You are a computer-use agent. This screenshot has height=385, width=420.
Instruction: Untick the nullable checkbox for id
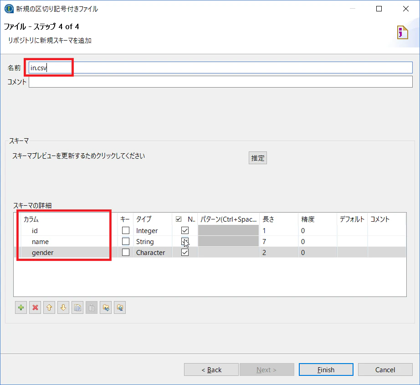pos(185,230)
